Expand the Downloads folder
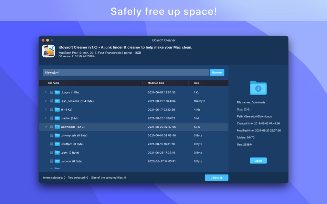The width and height of the screenshot is (327, 204). pyautogui.click(x=46, y=127)
